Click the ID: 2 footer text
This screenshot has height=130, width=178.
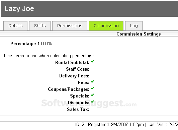[80, 124]
